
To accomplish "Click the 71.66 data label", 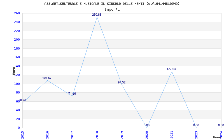I will tap(72, 94).
